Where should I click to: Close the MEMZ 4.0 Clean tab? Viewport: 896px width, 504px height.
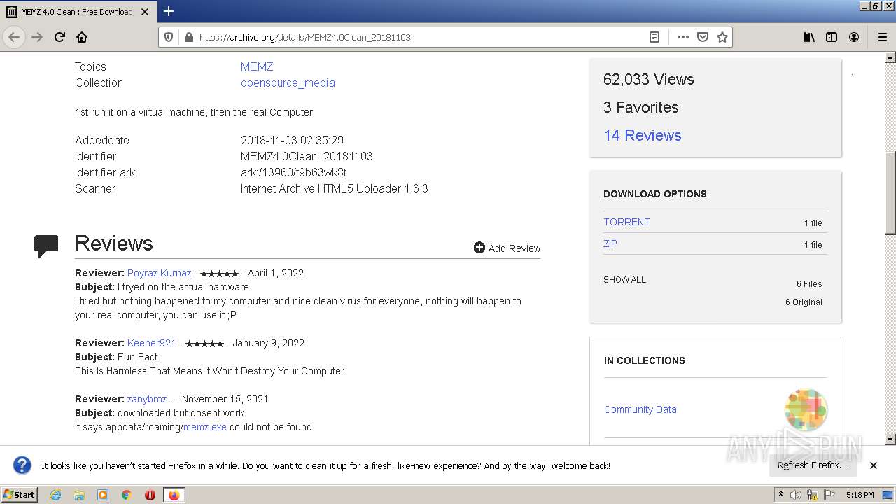pos(145,12)
